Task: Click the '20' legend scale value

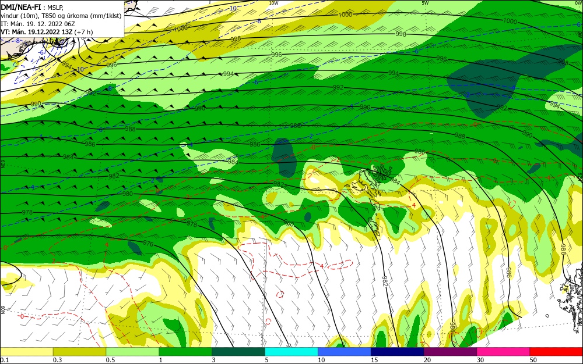Action: point(427,360)
